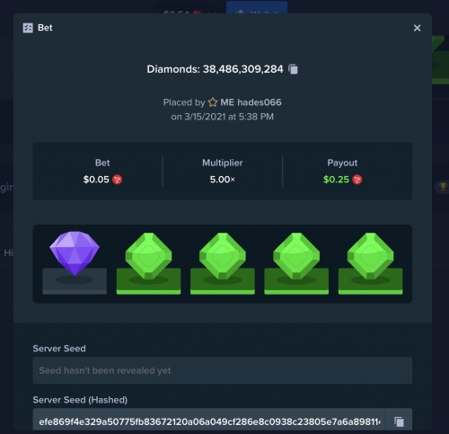Click the Bet dialog header icon
This screenshot has width=449, height=434.
click(28, 28)
